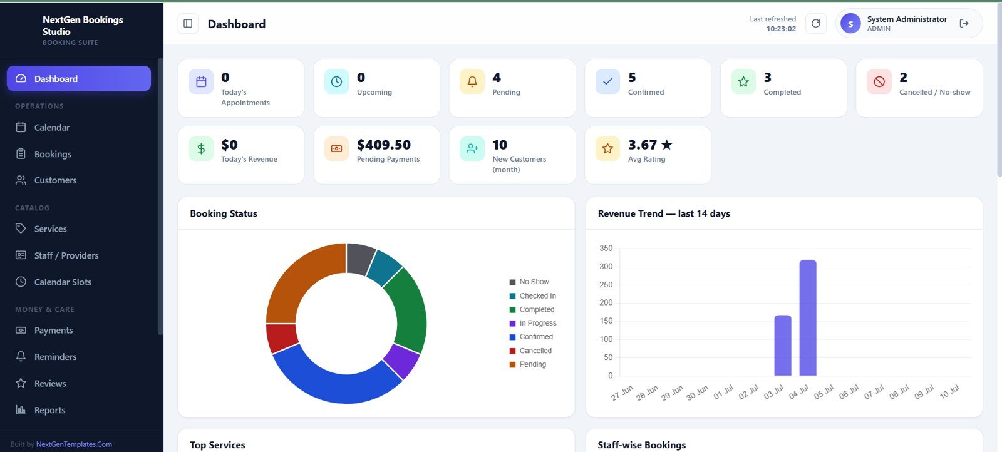Click the Staff-wise Bookings heading
The width and height of the screenshot is (1002, 452).
(x=641, y=445)
